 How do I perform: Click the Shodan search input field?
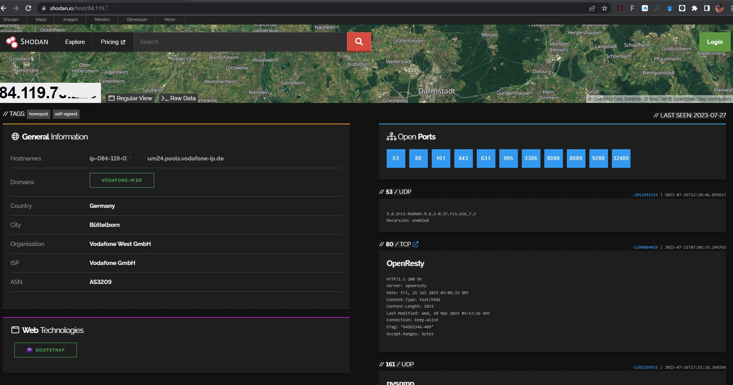pos(240,42)
